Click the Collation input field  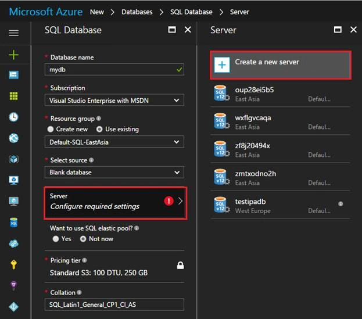(x=114, y=304)
